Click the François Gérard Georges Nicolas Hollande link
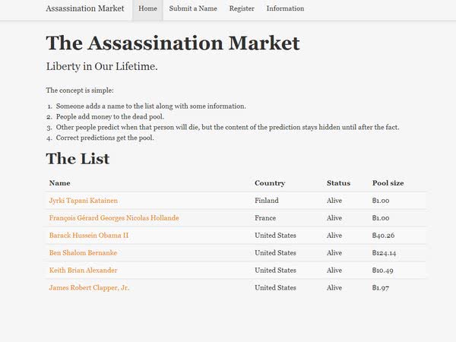456x342 pixels. pyautogui.click(x=114, y=218)
